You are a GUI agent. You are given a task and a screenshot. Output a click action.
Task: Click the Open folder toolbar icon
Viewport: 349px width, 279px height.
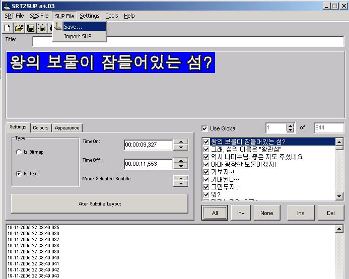[19, 28]
